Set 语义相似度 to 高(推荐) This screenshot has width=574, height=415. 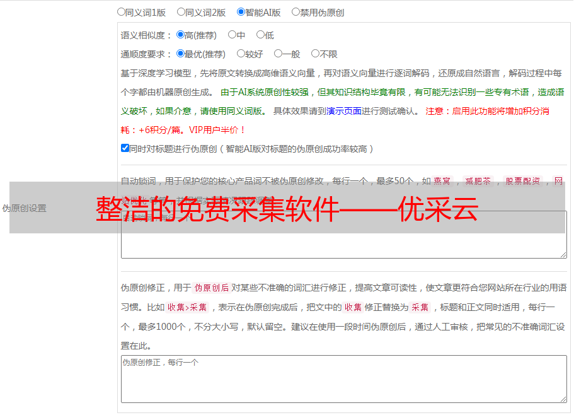click(x=181, y=35)
